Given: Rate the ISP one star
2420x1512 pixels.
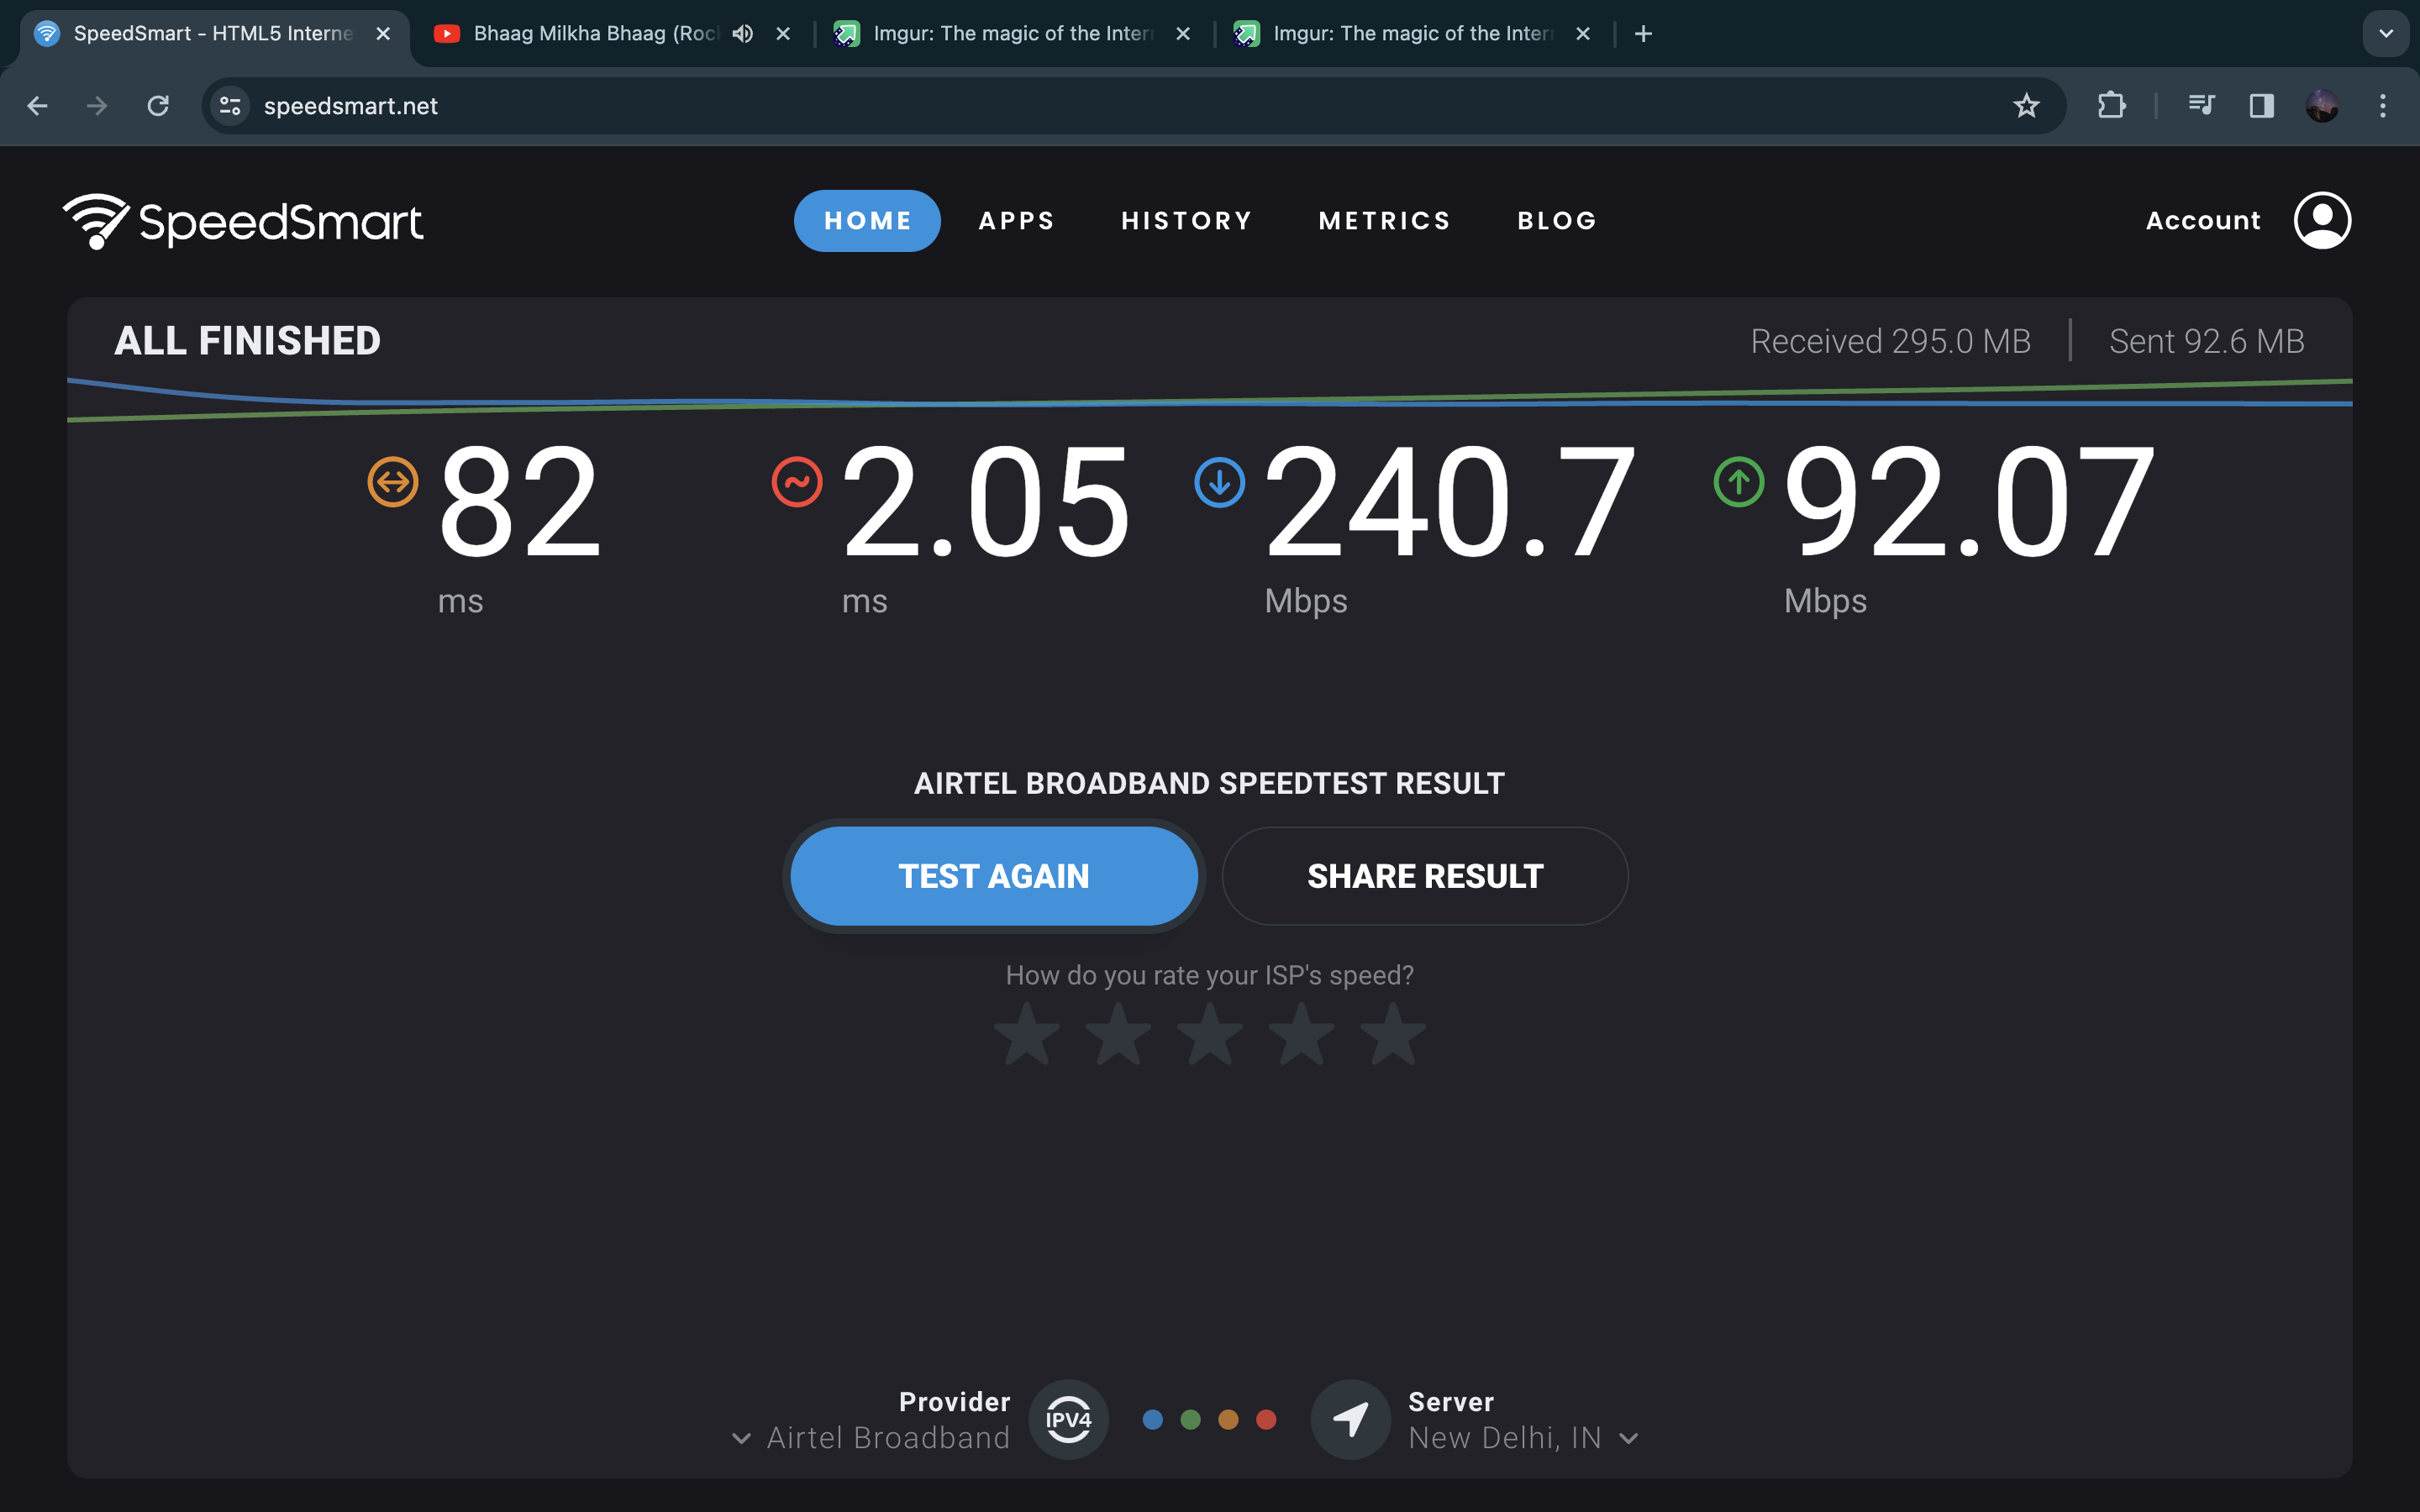Looking at the screenshot, I should (x=1027, y=1034).
